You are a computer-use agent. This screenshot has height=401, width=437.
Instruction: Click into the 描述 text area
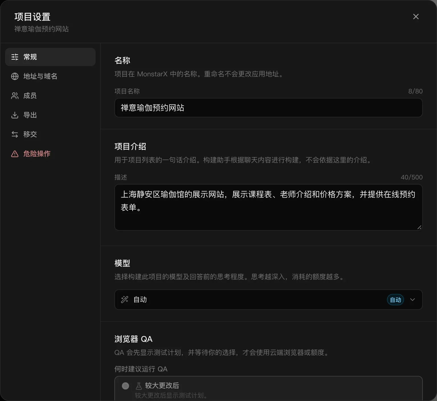(268, 207)
